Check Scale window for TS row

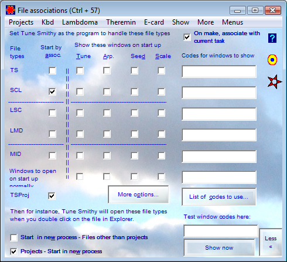[x=161, y=70]
